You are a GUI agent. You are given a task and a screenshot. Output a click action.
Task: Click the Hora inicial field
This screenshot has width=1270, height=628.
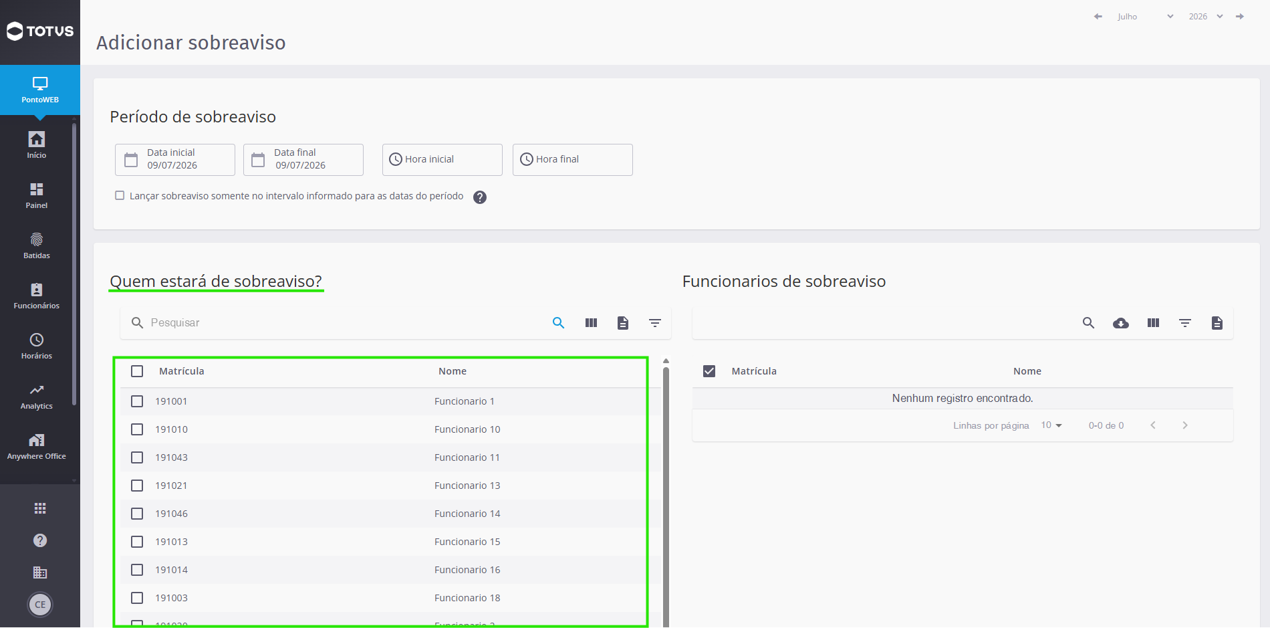click(442, 160)
